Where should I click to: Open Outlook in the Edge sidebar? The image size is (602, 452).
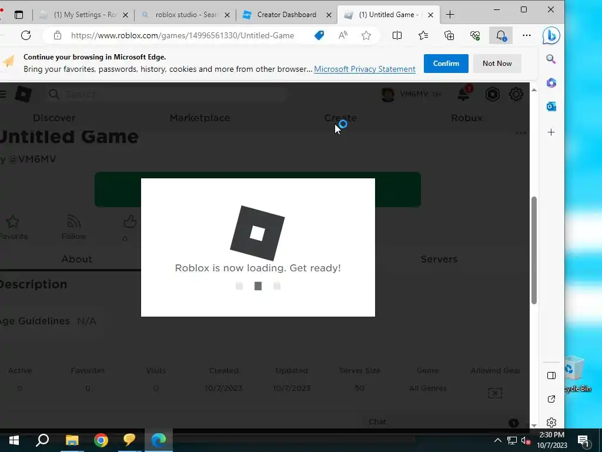pyautogui.click(x=551, y=107)
